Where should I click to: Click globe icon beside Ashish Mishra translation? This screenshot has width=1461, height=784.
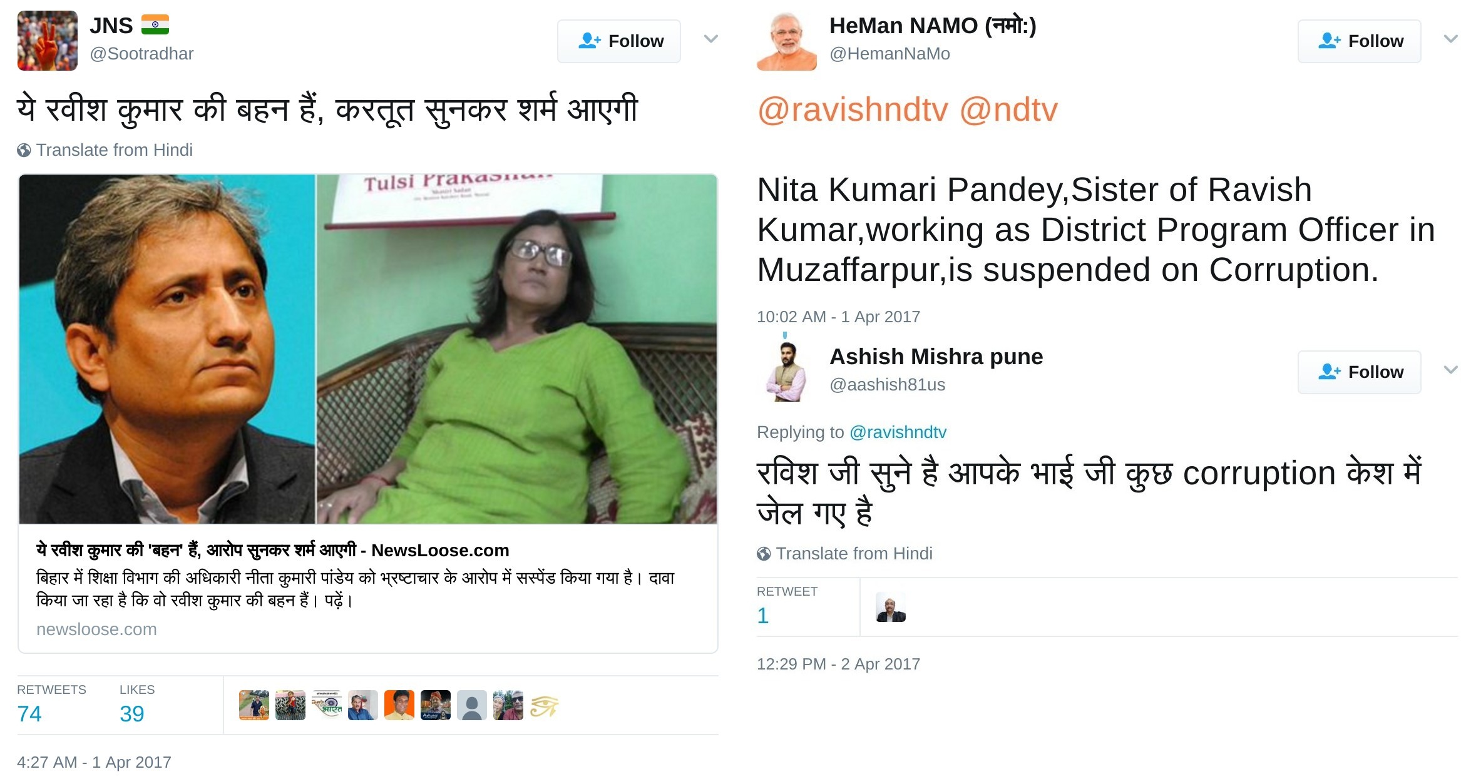(x=764, y=554)
